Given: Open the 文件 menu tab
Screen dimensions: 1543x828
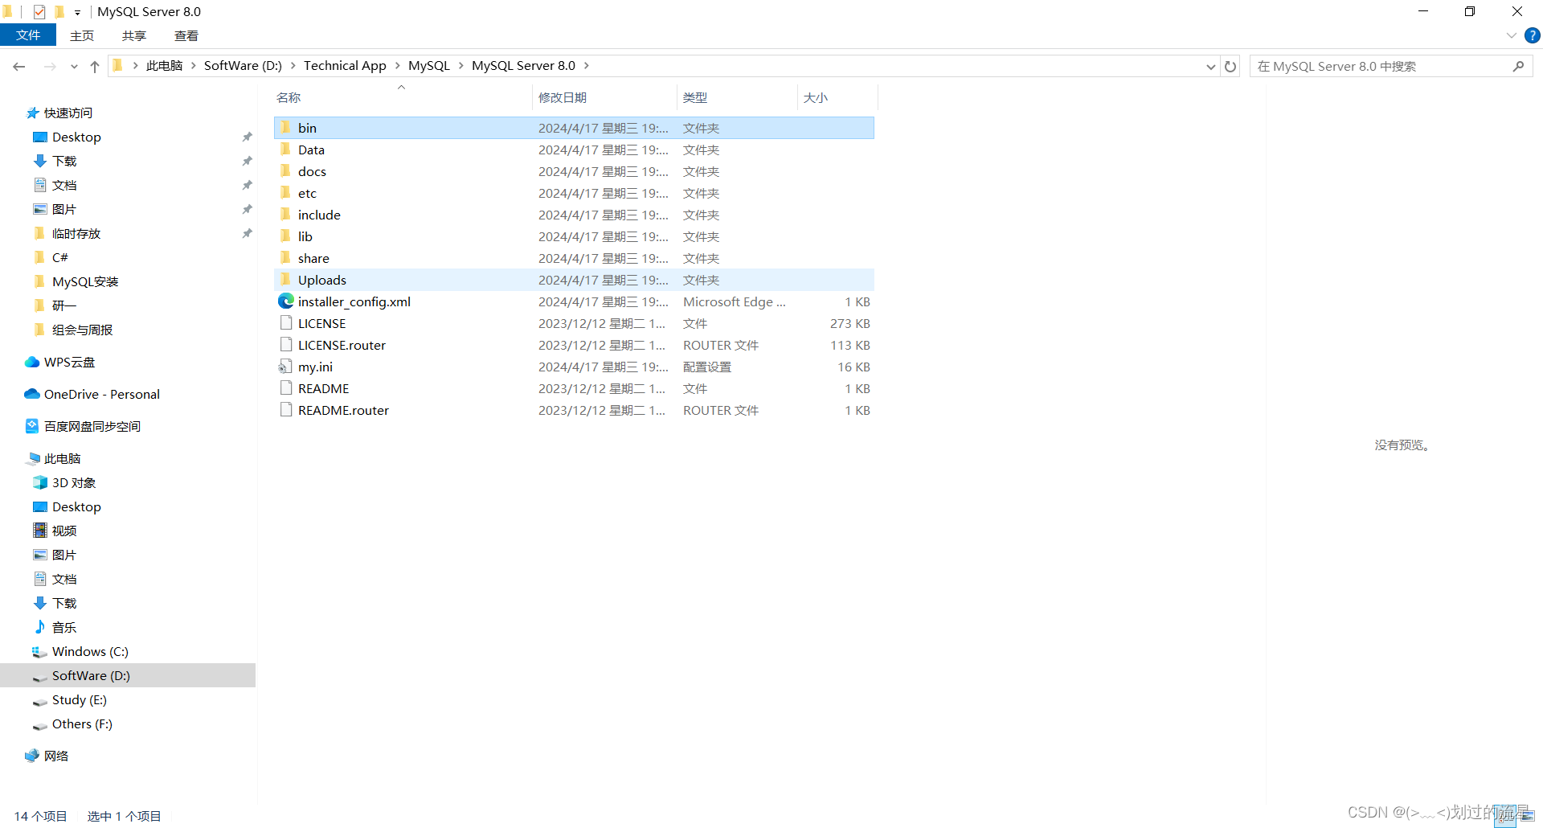Looking at the screenshot, I should [x=28, y=35].
